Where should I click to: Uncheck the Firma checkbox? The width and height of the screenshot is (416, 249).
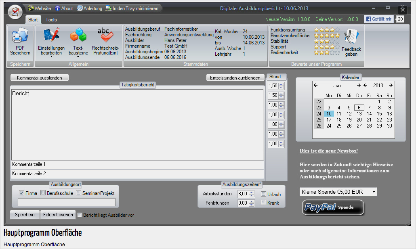(x=21, y=193)
